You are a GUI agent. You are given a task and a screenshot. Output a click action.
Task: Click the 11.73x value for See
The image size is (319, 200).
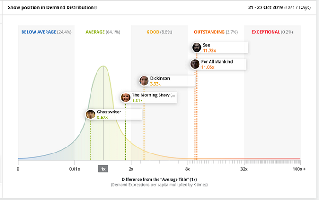[210, 50]
